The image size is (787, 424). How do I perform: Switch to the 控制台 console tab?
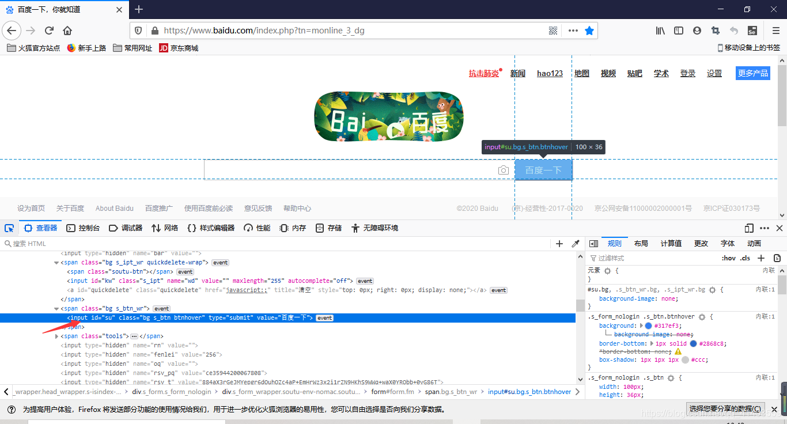83,228
